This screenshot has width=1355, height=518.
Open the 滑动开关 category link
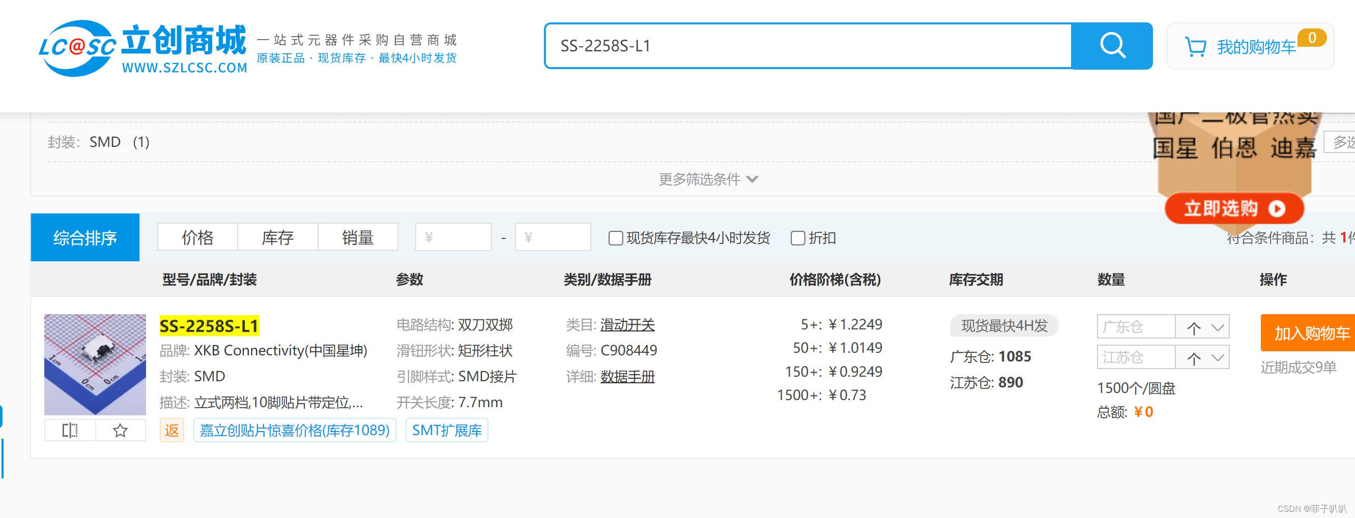pos(627,325)
